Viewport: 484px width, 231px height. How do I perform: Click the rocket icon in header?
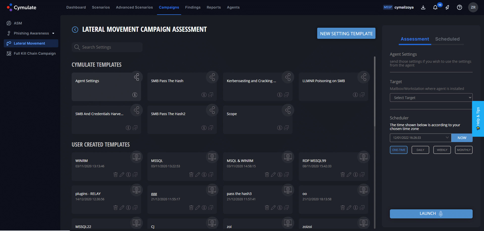[x=447, y=7]
